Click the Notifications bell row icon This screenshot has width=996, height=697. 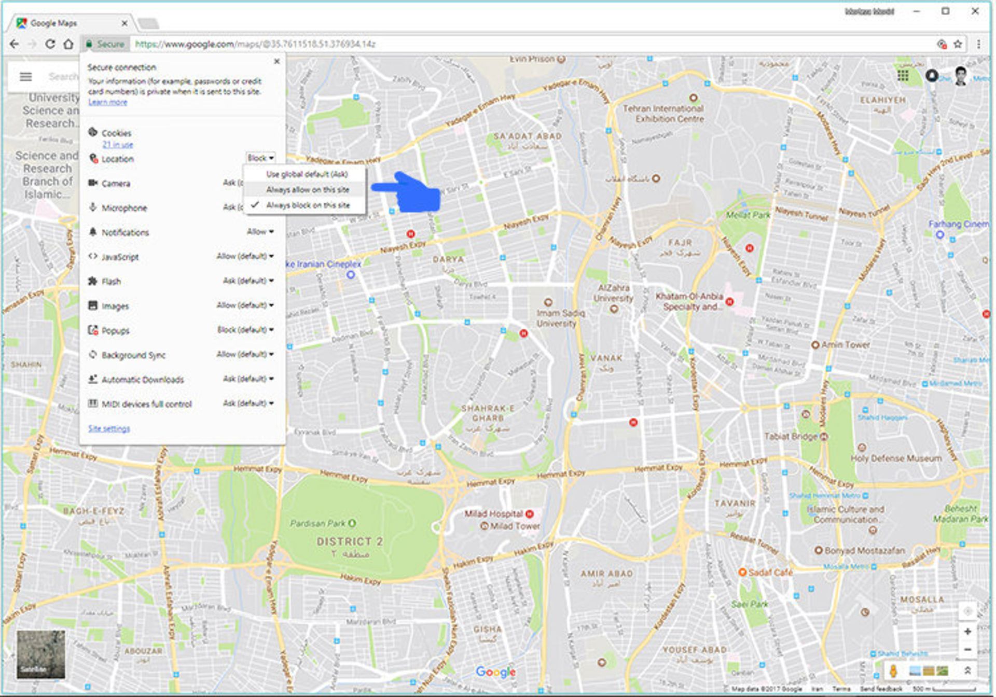coord(93,231)
